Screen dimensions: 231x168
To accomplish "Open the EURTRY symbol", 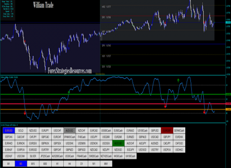I will click(45, 150).
